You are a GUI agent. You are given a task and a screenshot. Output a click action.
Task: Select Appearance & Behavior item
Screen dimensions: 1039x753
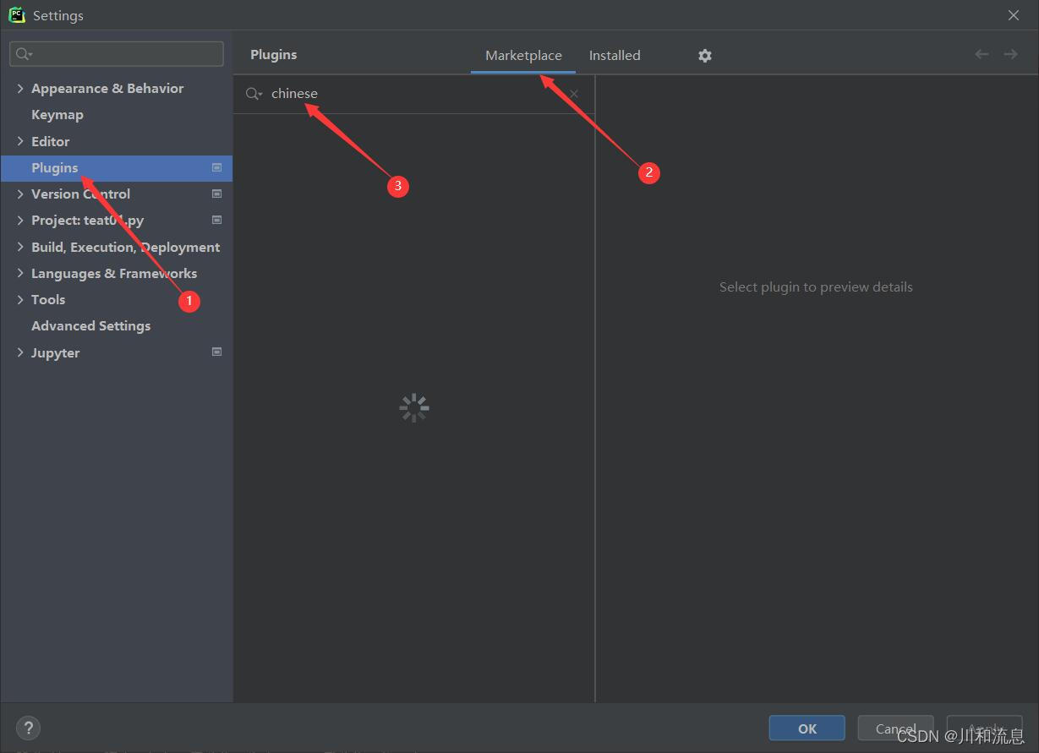click(107, 88)
